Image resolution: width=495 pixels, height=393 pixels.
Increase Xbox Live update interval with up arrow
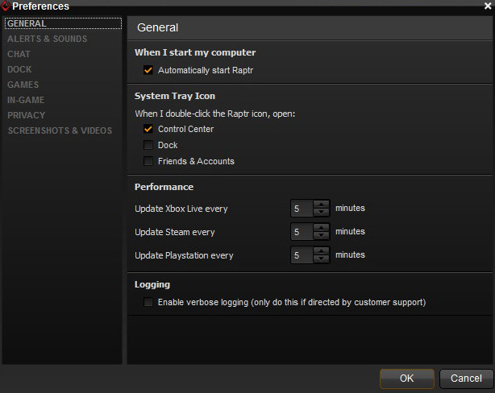(322, 205)
